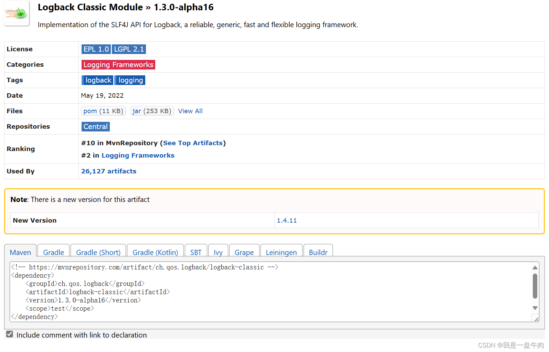Open the LGPL 2.1 license tag
This screenshot has height=352, width=549.
(129, 49)
